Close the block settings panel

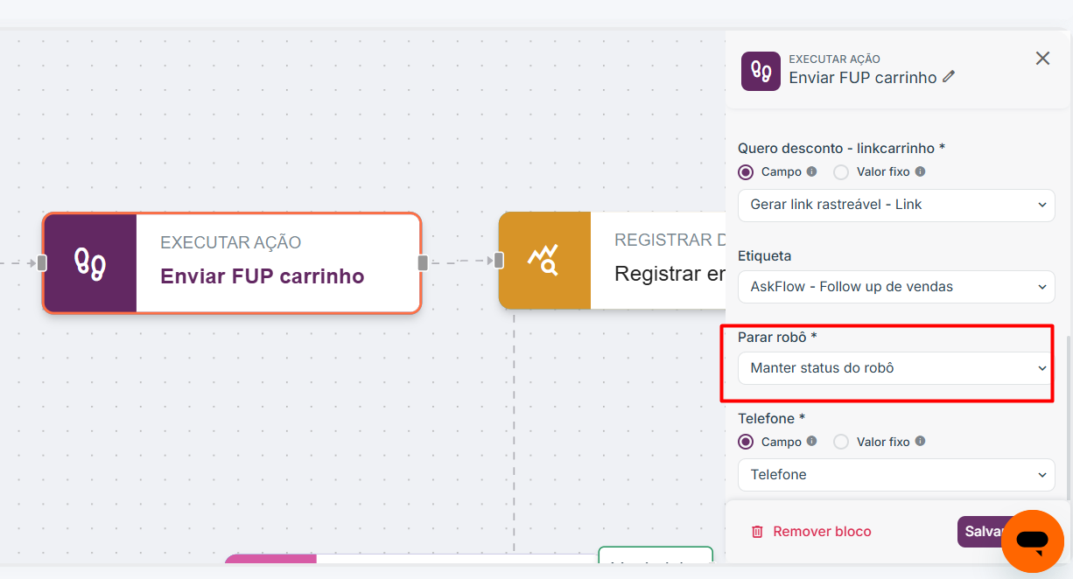pos(1042,59)
